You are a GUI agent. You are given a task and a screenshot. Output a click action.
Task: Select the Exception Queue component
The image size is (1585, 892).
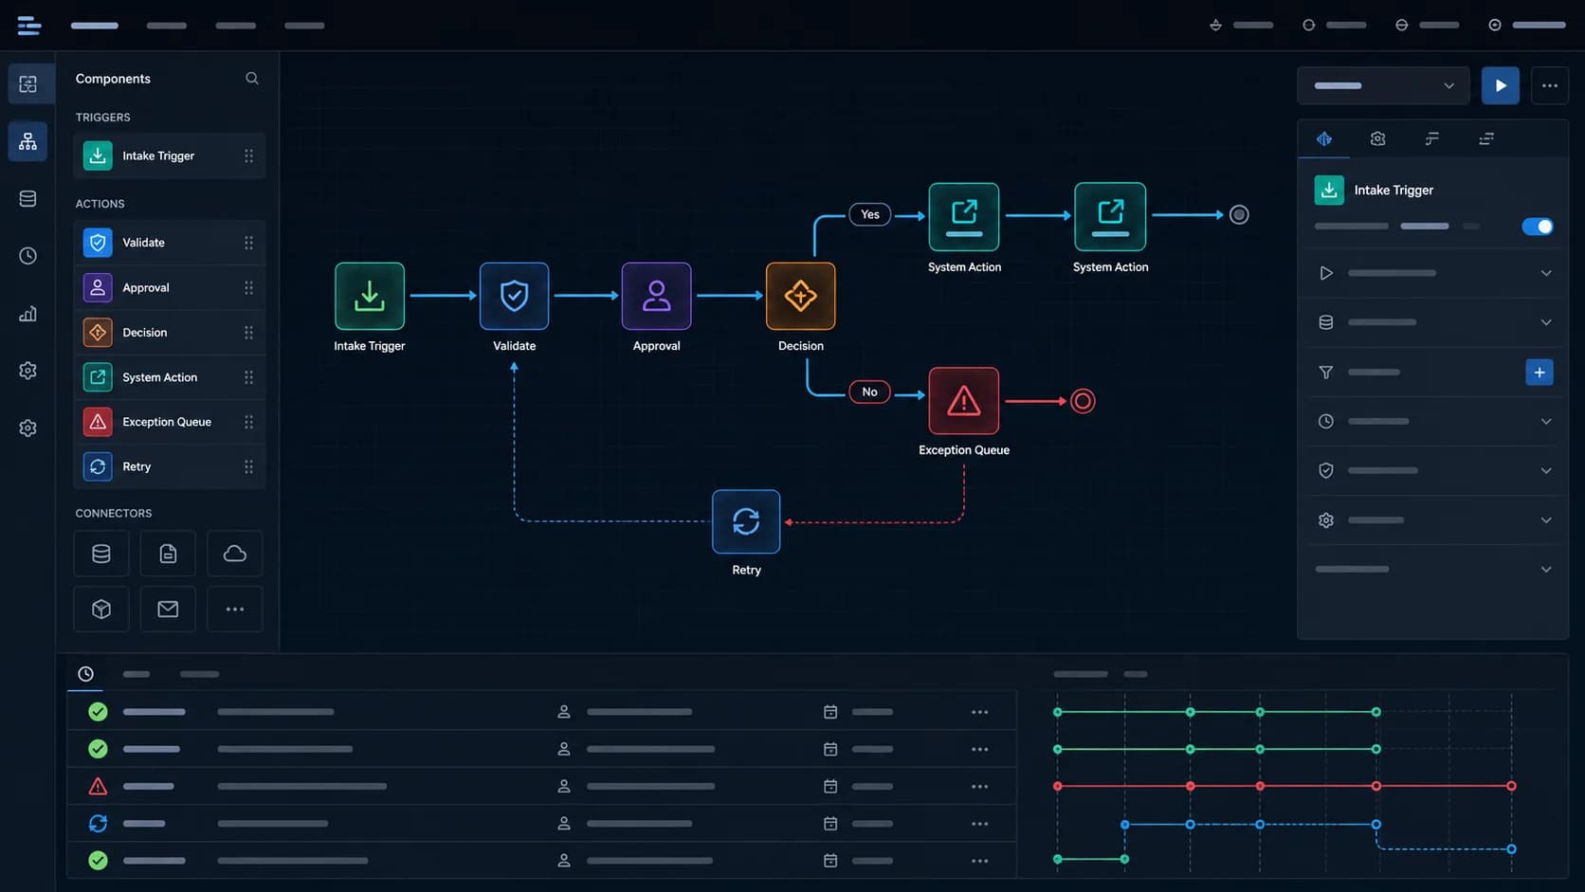pos(169,422)
